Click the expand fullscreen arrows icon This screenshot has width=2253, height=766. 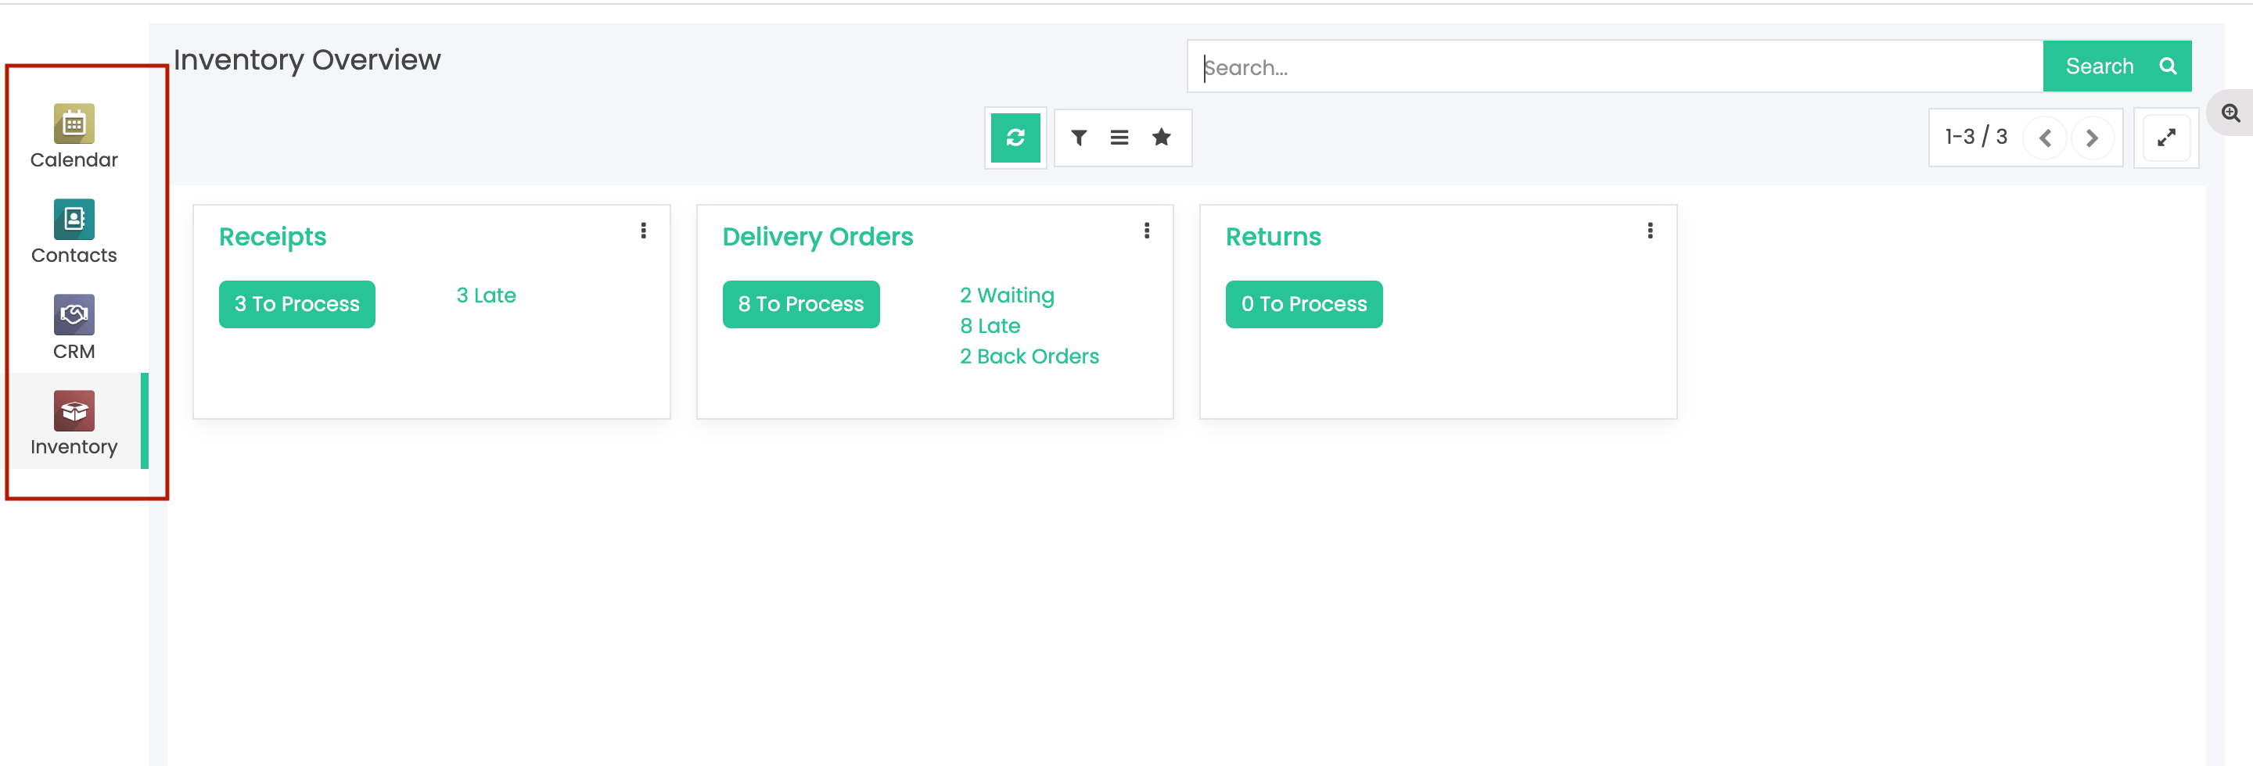[x=2165, y=138]
